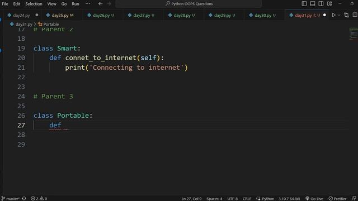Click the unsaved dot on day24.py tab
This screenshot has width=358, height=201.
pyautogui.click(x=37, y=15)
